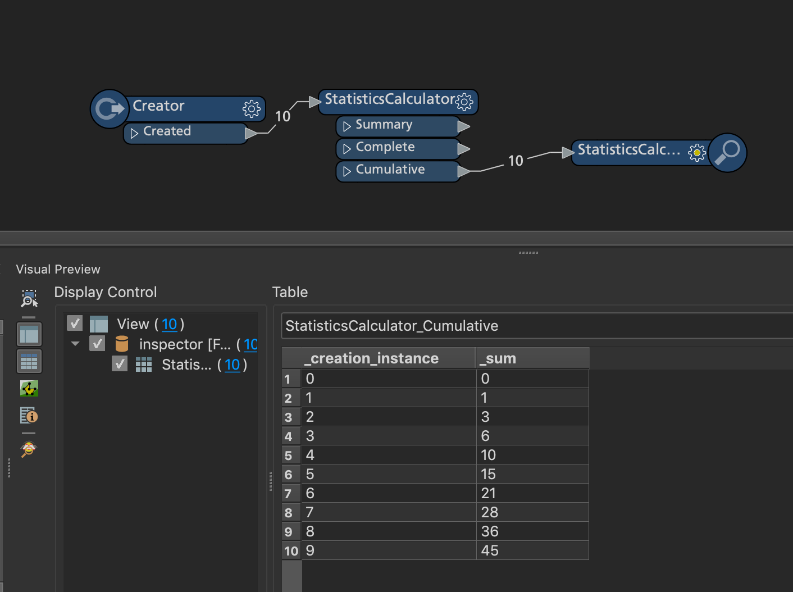The height and width of the screenshot is (592, 793).
Task: Toggle the inspector dataset checkbox
Action: [x=97, y=343]
